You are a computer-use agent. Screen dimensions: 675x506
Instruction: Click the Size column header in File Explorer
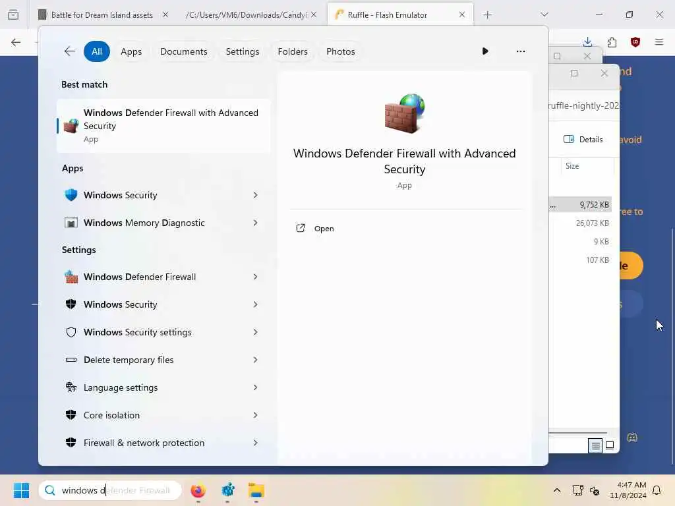(572, 165)
